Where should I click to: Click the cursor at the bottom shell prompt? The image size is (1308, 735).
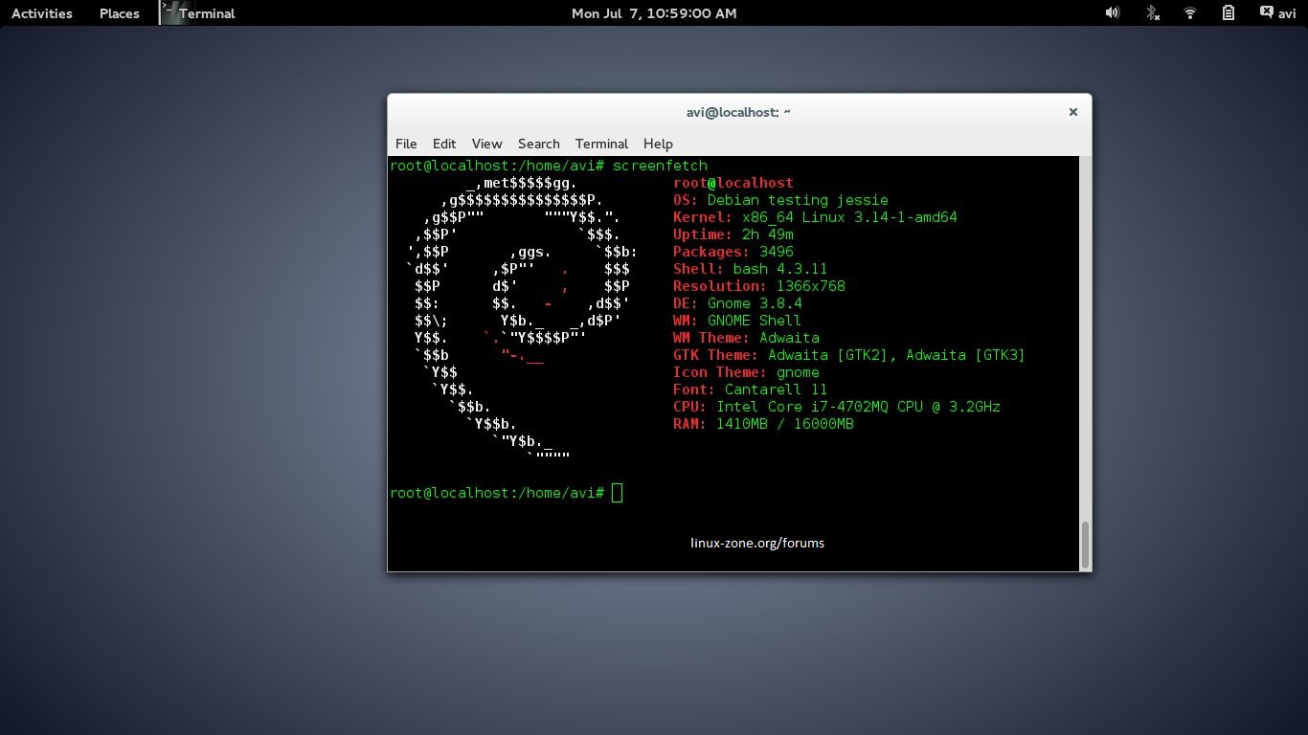click(x=617, y=493)
